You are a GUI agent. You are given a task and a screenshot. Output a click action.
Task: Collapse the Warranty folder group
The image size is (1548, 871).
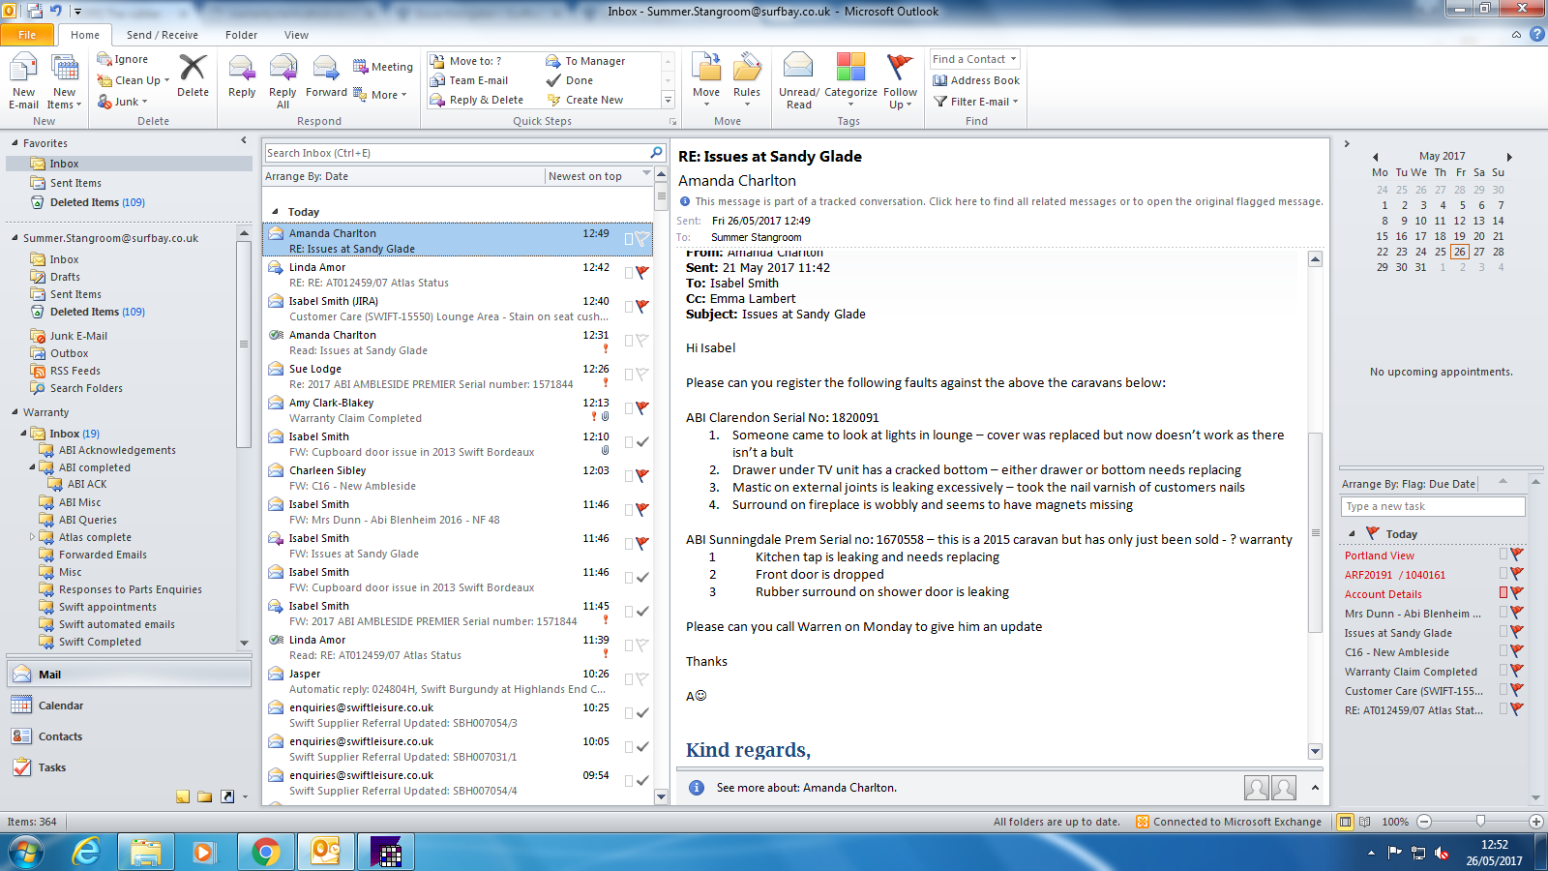(x=15, y=412)
